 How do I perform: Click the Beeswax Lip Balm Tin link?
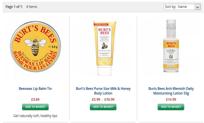[x=35, y=89]
